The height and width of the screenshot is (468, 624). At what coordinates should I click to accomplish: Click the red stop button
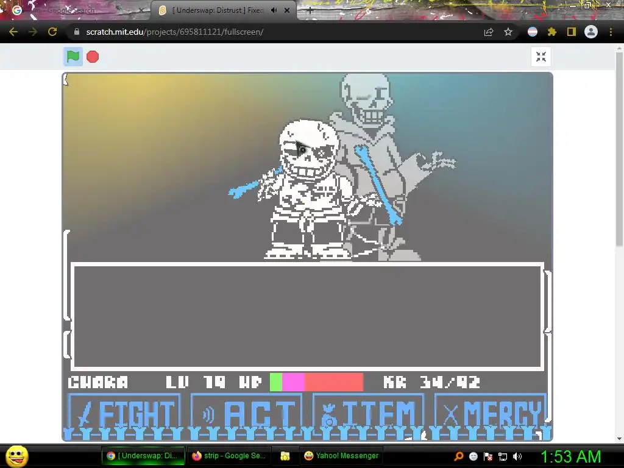click(93, 57)
